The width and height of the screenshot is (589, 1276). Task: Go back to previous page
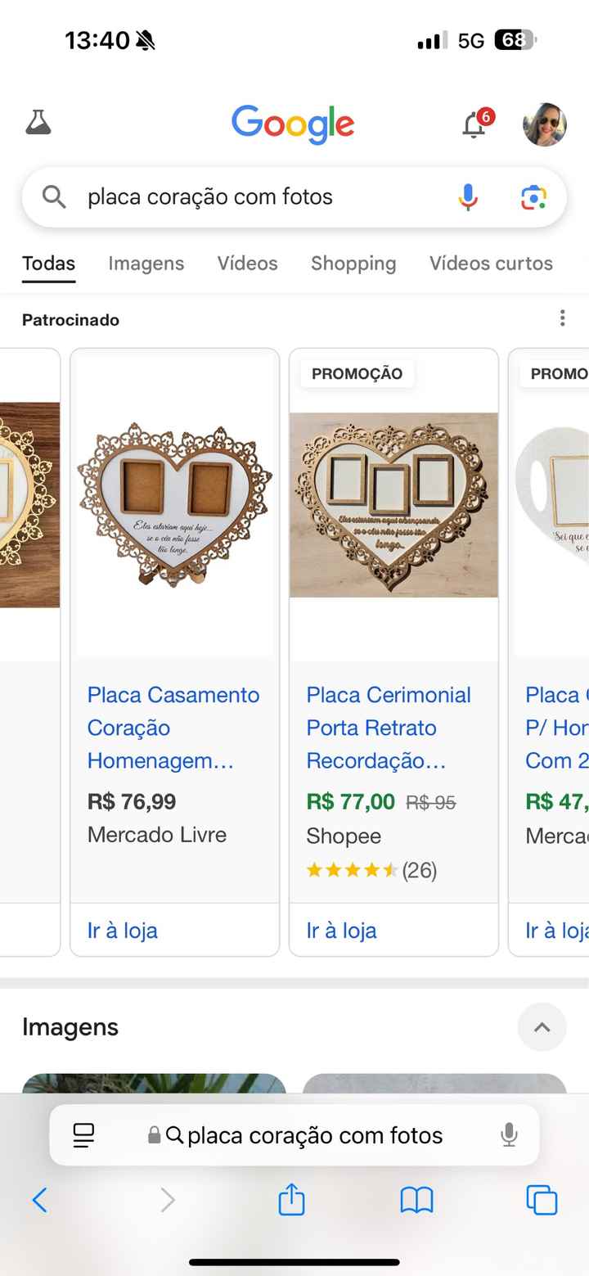click(x=39, y=1201)
